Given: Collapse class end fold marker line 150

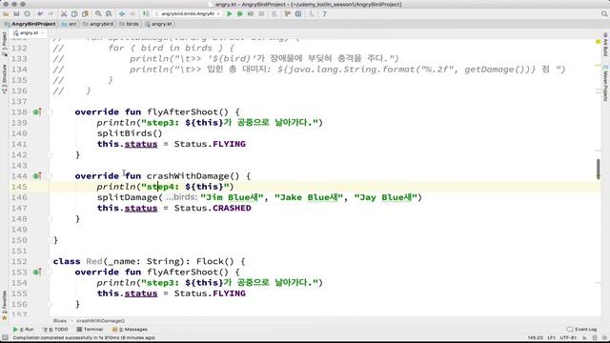Looking at the screenshot, I should pyautogui.click(x=50, y=240).
